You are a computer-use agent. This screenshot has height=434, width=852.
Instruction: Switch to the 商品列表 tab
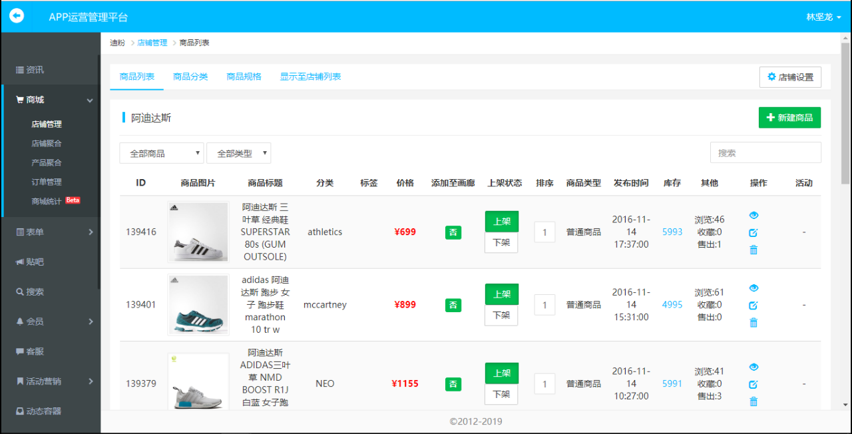click(x=137, y=77)
